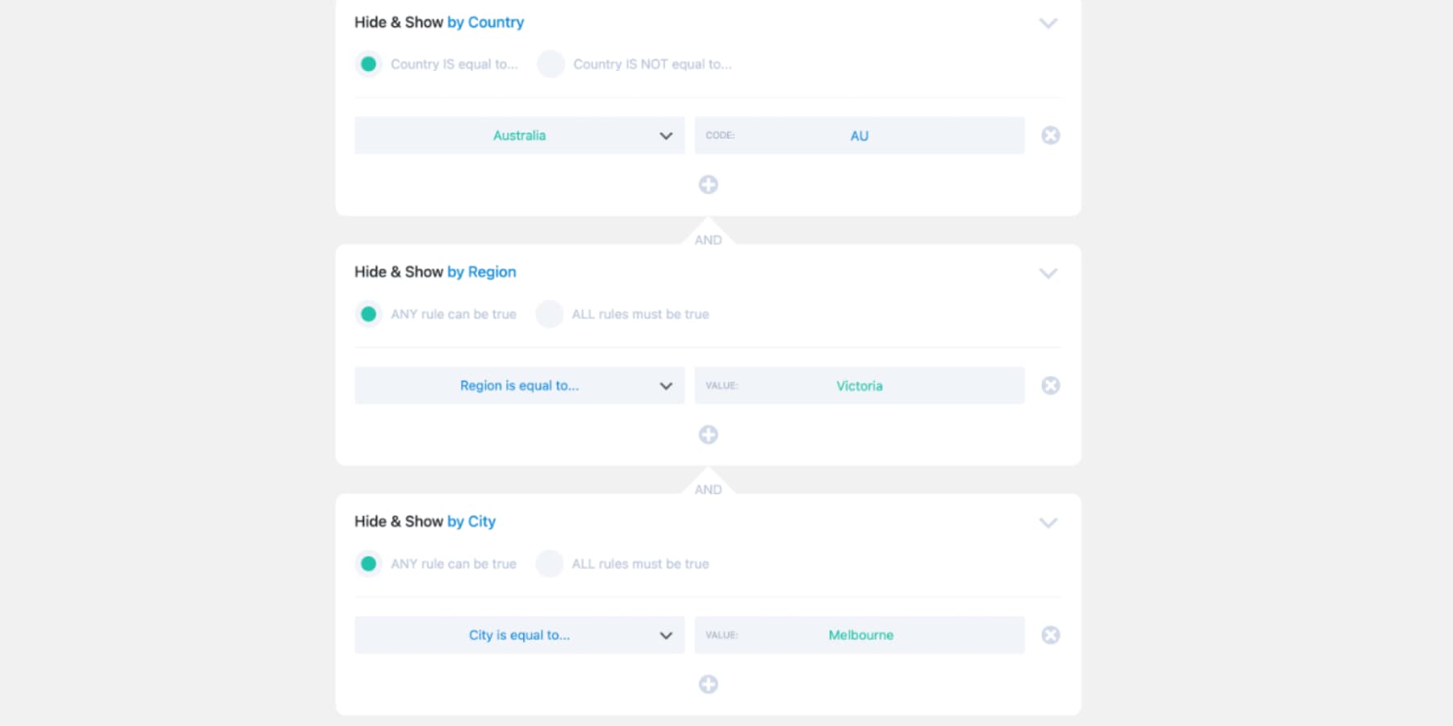Remove the Australia country rule
The height and width of the screenshot is (726, 1453).
(x=1050, y=136)
